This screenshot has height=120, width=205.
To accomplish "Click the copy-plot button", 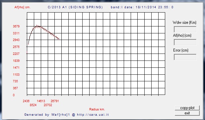I will [x=187, y=108].
